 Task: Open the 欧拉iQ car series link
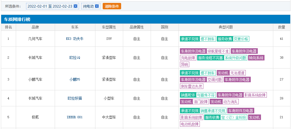pos(75,58)
